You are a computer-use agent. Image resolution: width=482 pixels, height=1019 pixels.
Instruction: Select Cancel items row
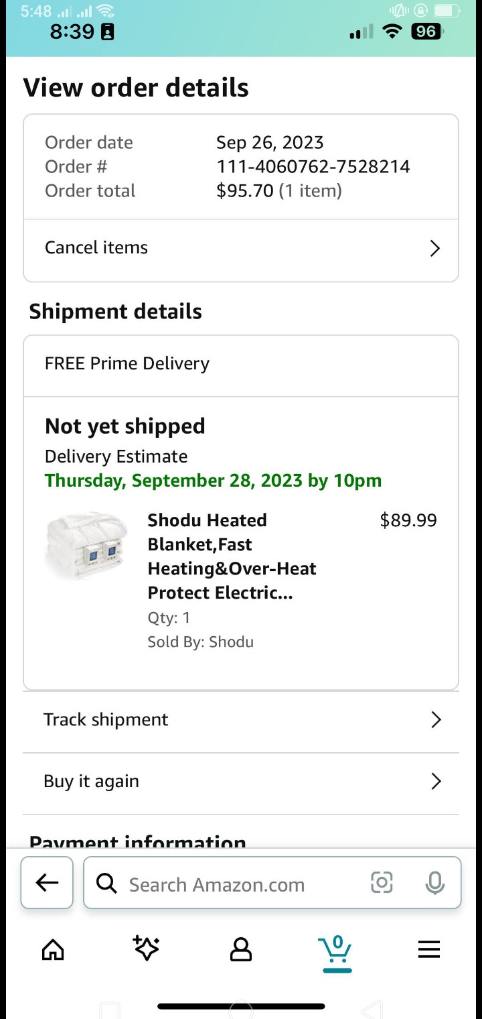[x=241, y=248]
